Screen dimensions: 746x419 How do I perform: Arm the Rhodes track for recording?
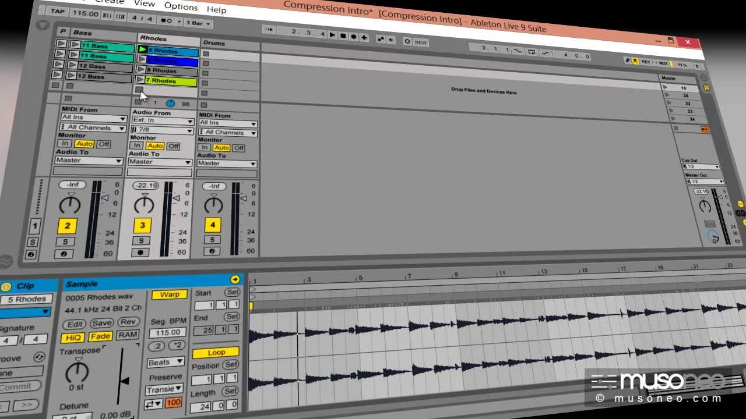pyautogui.click(x=140, y=252)
